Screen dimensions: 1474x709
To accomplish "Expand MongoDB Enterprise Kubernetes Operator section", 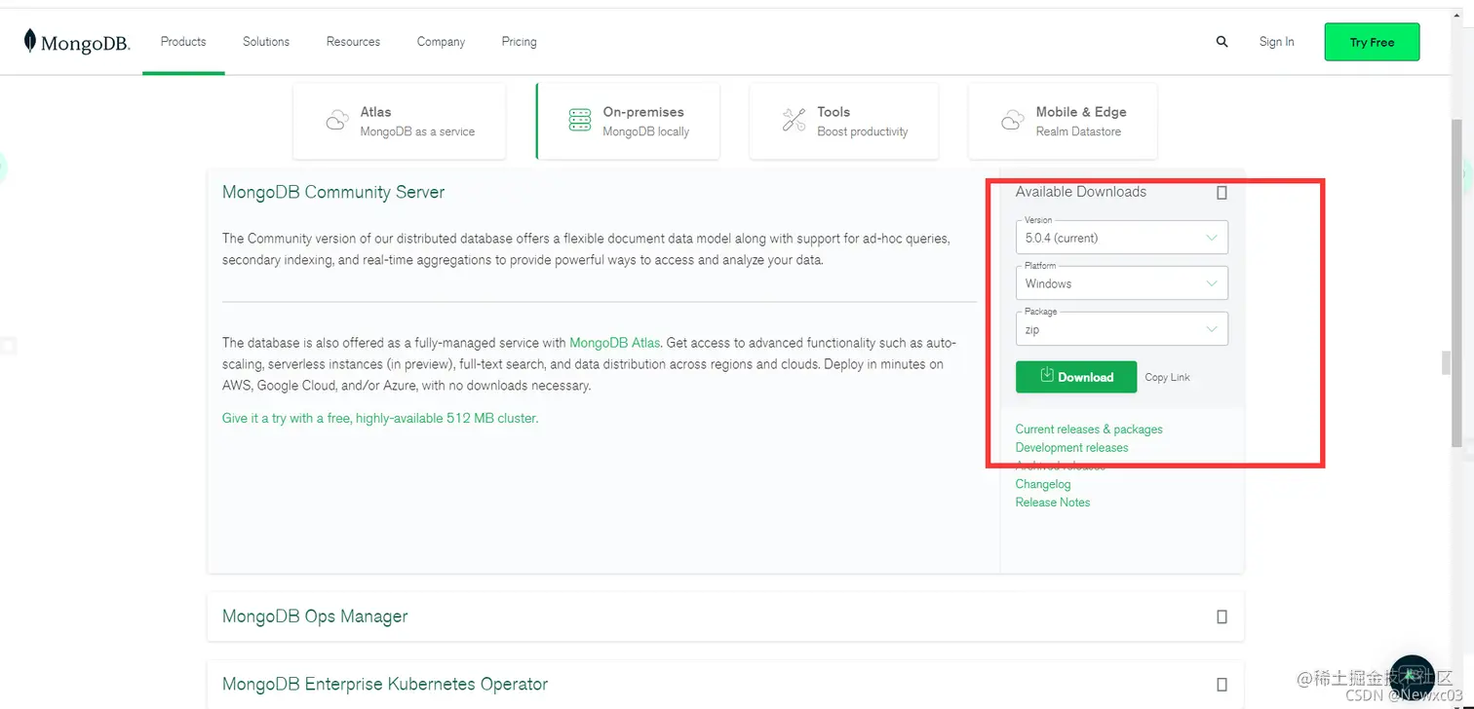I will click(1222, 685).
